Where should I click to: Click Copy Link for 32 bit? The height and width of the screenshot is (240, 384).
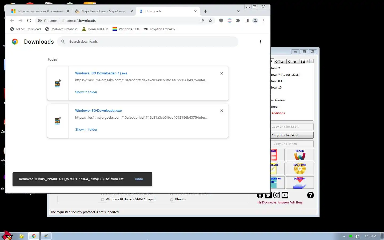[x=292, y=127]
